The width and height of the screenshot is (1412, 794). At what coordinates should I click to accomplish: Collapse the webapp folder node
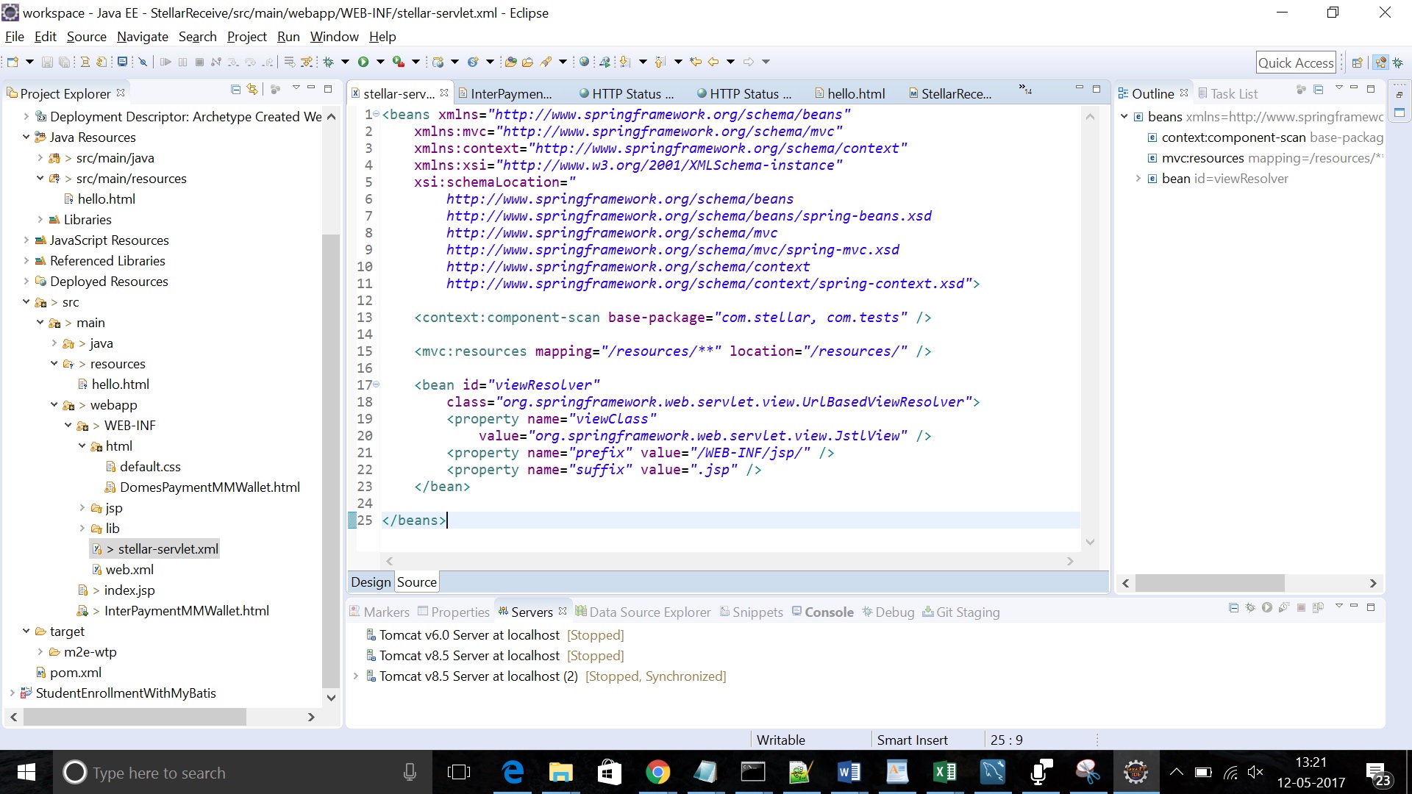coord(54,405)
